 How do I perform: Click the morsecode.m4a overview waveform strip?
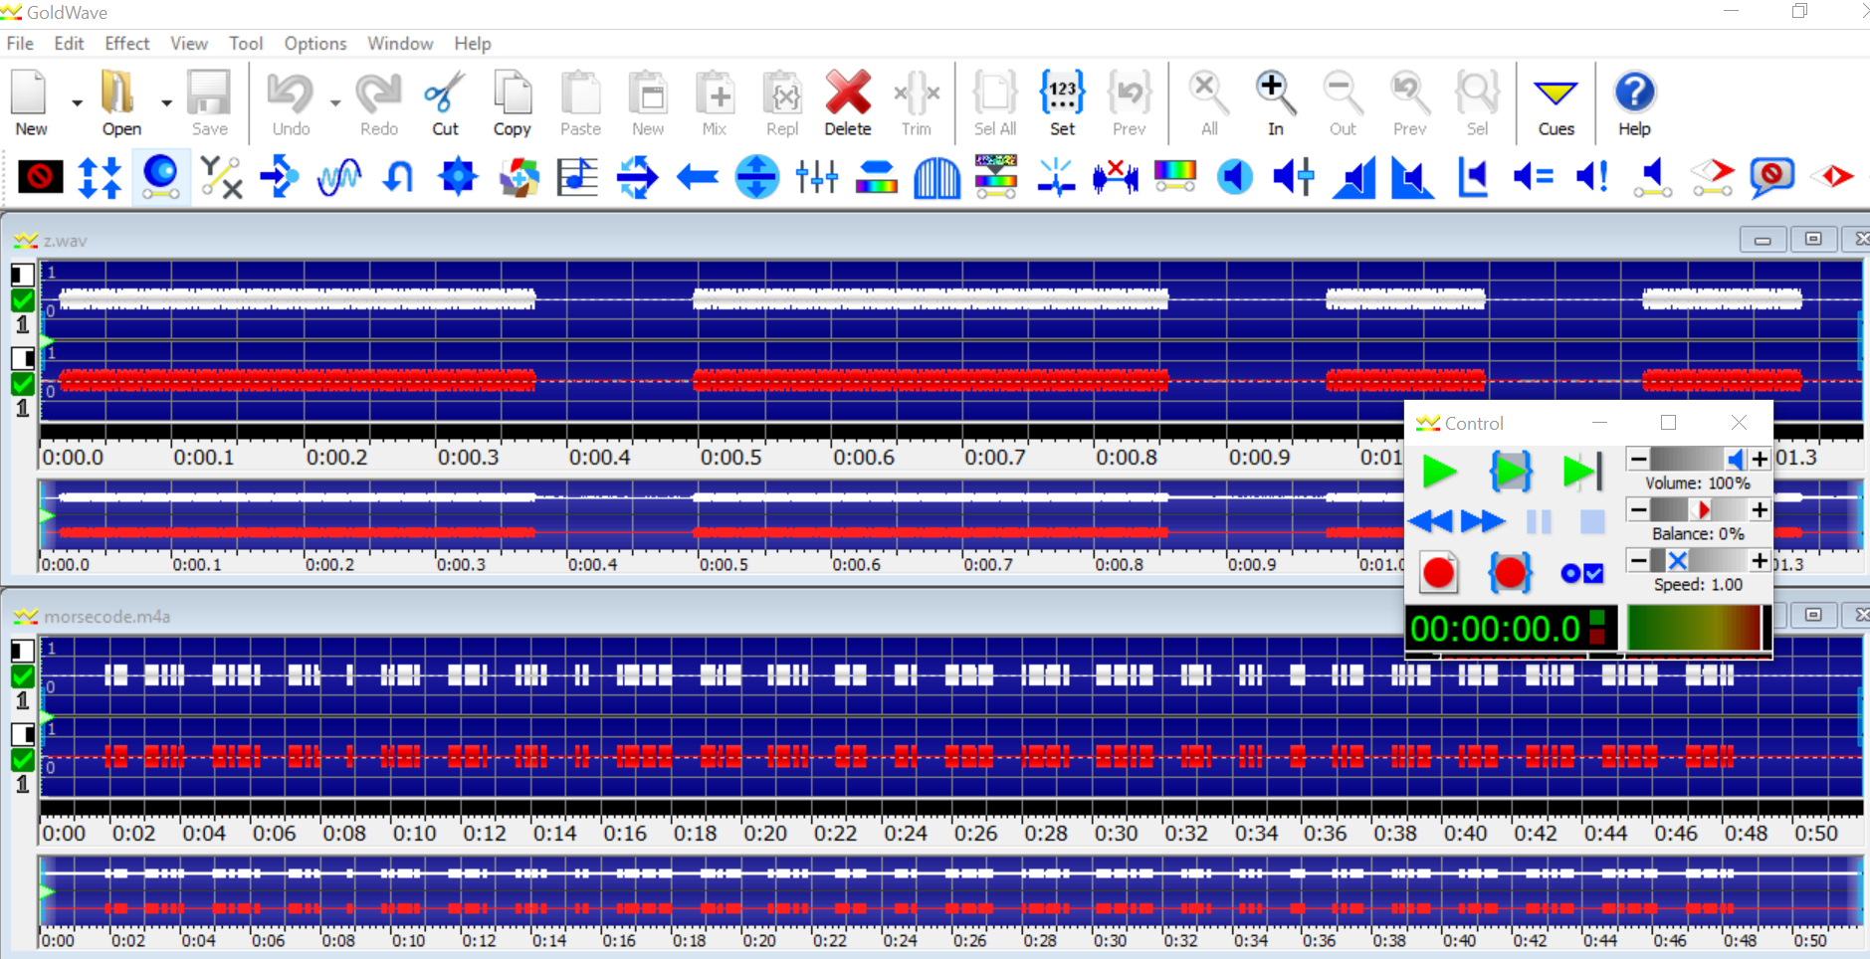pyautogui.click(x=950, y=890)
